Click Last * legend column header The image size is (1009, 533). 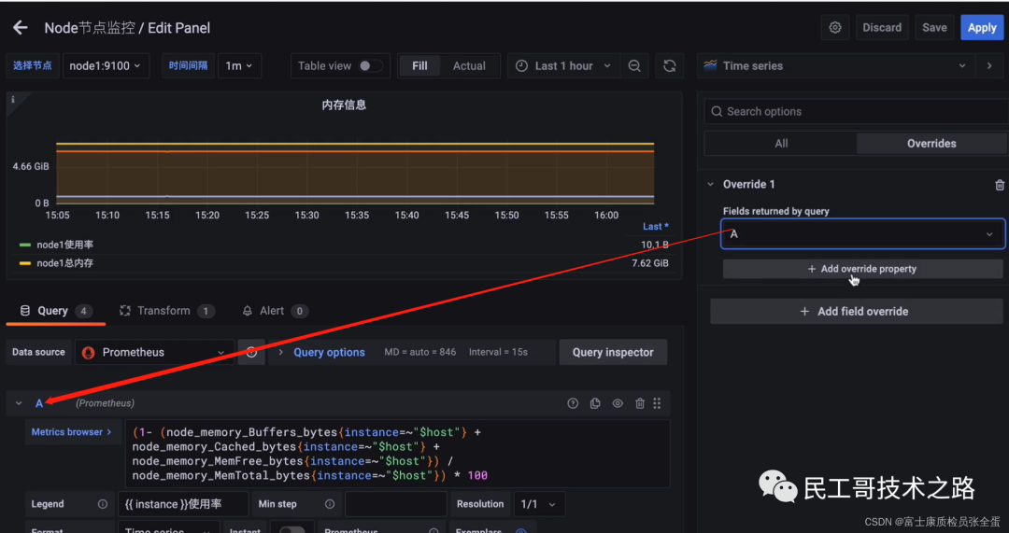click(656, 226)
